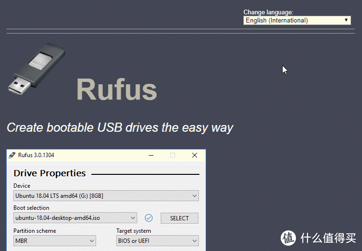Expand the Device dropdown showing Ubuntu 18.04
This screenshot has height=251, width=362.
[106, 196]
